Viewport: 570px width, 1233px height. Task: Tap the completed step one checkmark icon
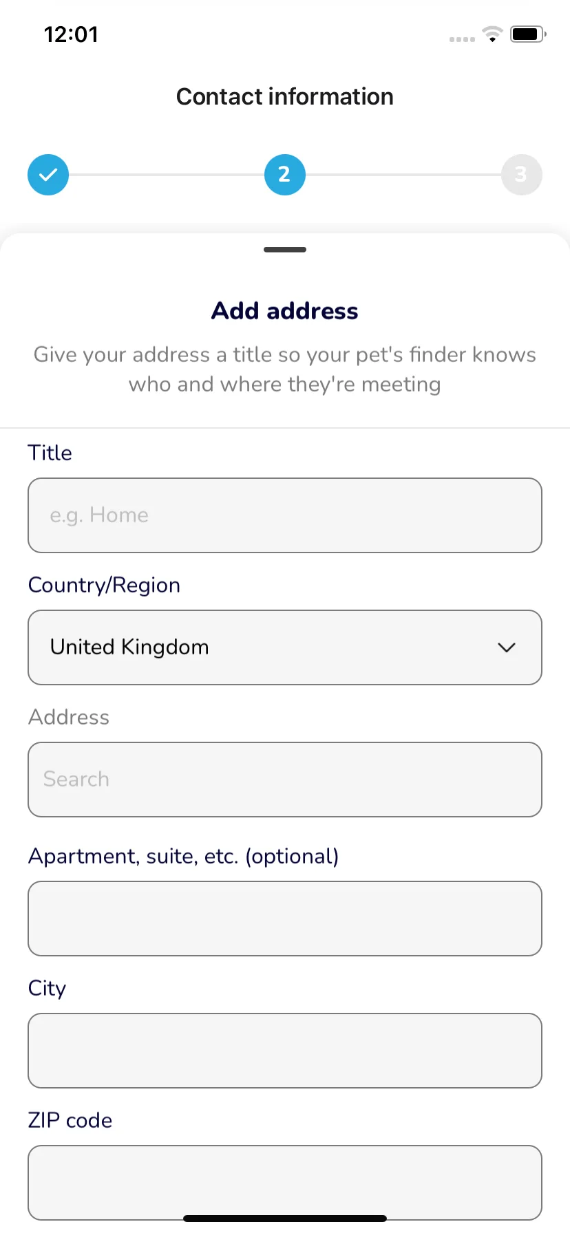[x=48, y=175]
